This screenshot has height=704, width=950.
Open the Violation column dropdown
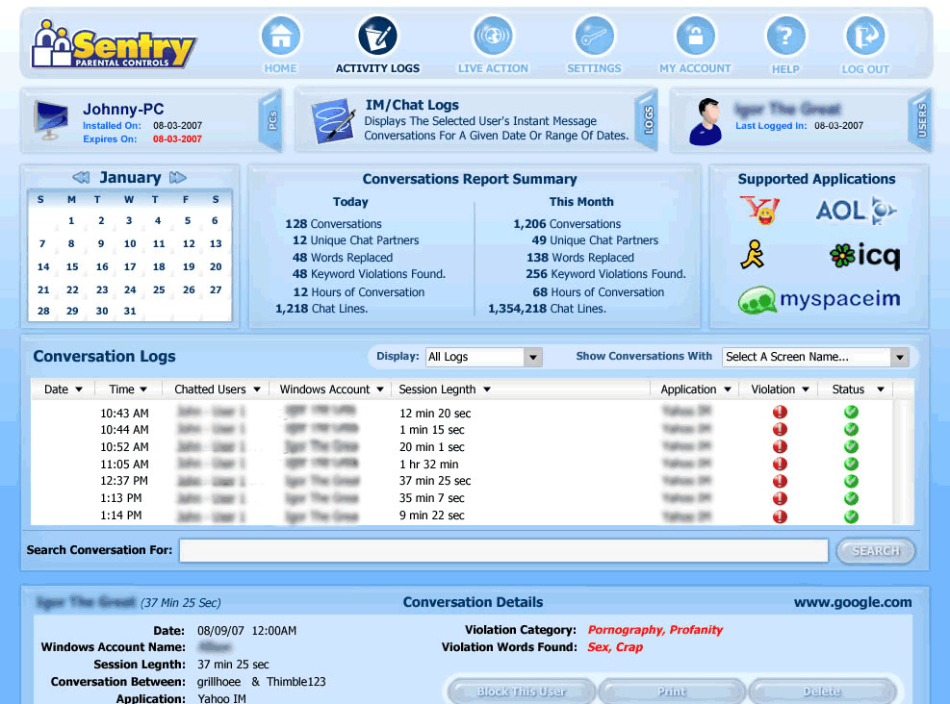pos(806,390)
